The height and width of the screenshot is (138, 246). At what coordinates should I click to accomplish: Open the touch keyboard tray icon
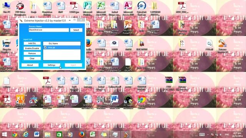point(202,135)
